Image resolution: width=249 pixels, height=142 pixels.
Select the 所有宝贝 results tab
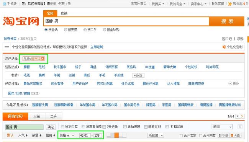(15, 116)
